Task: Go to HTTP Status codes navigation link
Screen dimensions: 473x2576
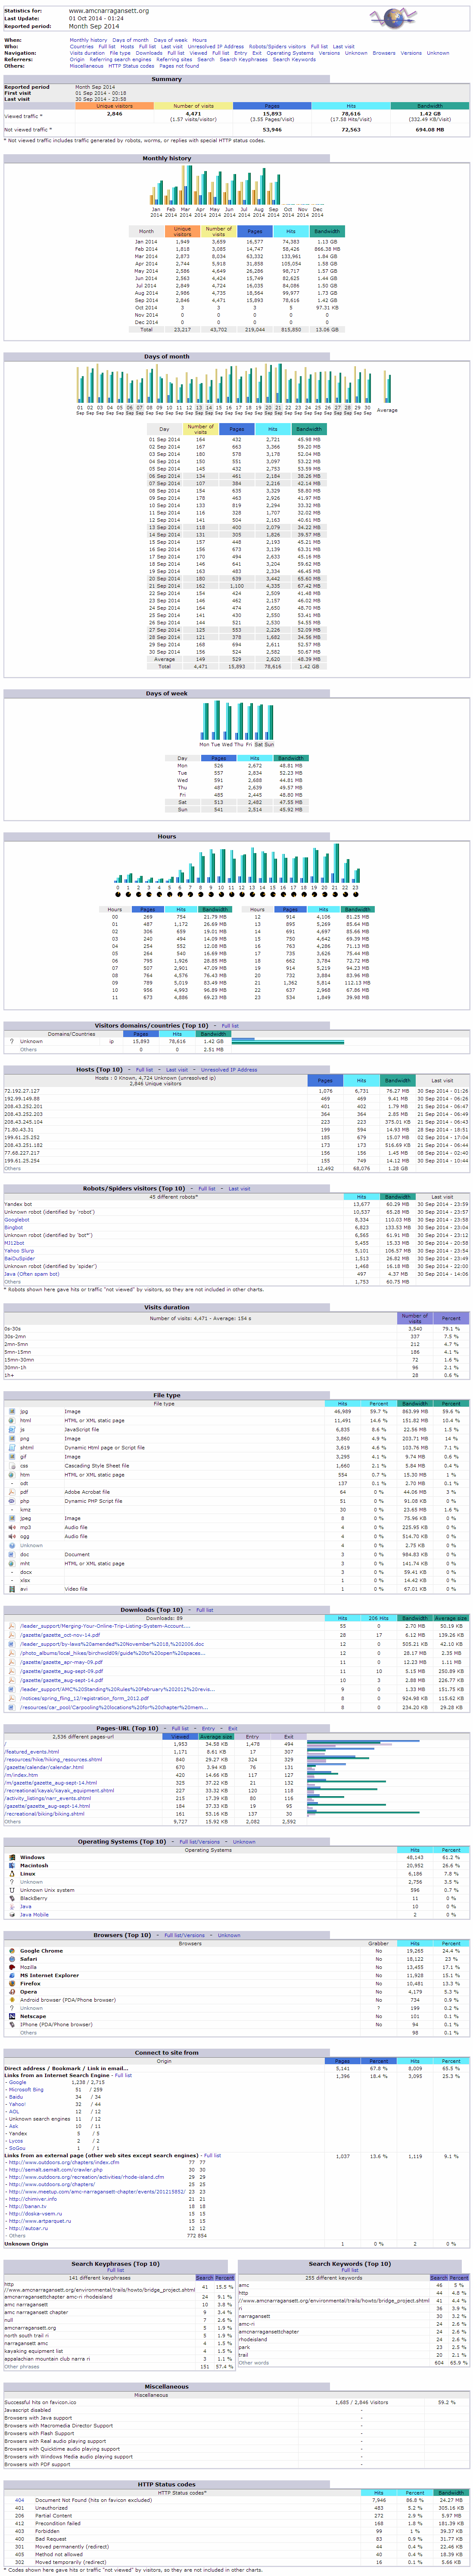Action: pyautogui.click(x=131, y=66)
